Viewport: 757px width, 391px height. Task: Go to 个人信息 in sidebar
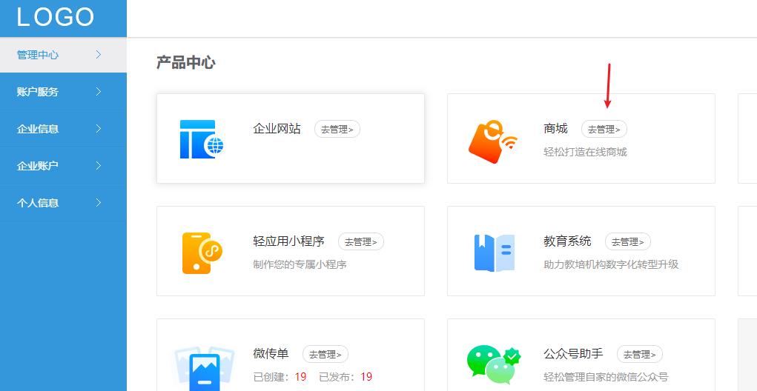click(63, 203)
